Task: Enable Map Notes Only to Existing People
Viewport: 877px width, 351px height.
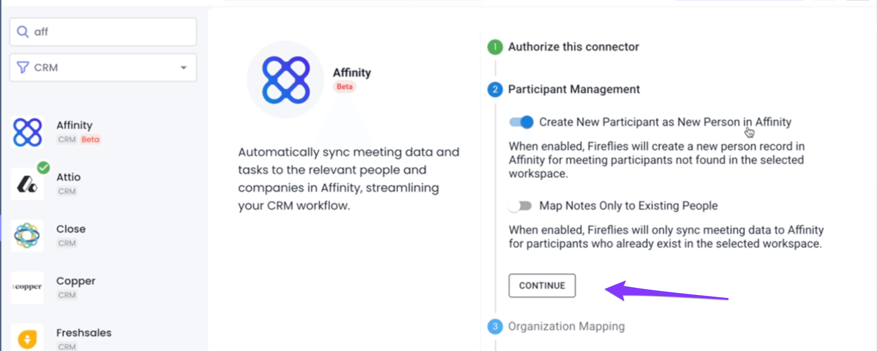Action: (x=520, y=206)
